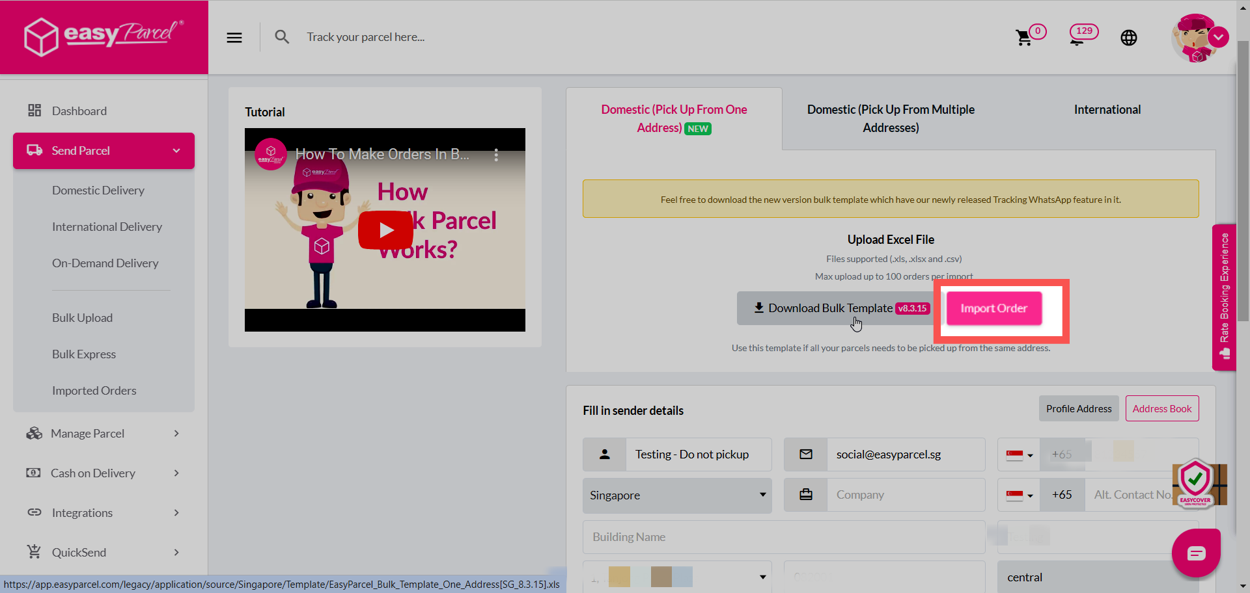The width and height of the screenshot is (1250, 593).
Task: Click the page vertical scrollbar
Action: [1243, 182]
